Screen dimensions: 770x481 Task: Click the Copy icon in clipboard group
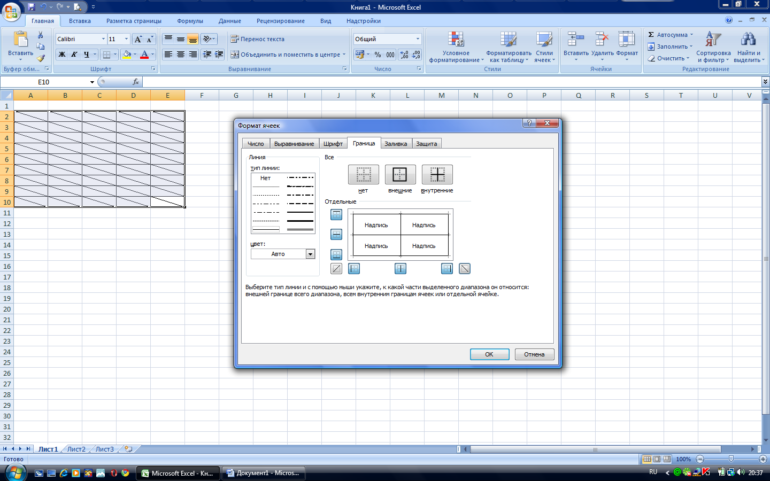[x=41, y=46]
